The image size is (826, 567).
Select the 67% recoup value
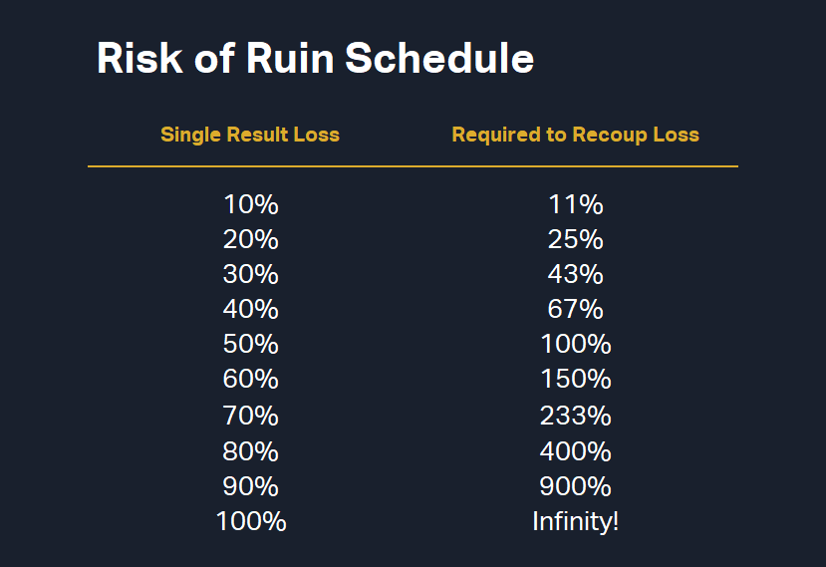pos(575,310)
